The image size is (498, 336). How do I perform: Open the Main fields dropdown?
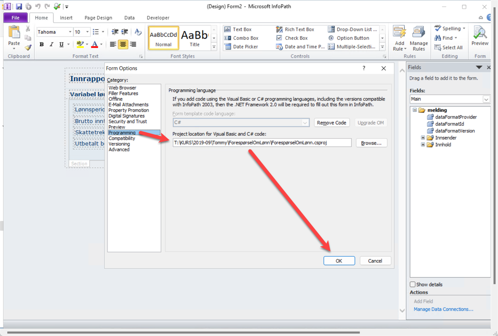pyautogui.click(x=486, y=99)
